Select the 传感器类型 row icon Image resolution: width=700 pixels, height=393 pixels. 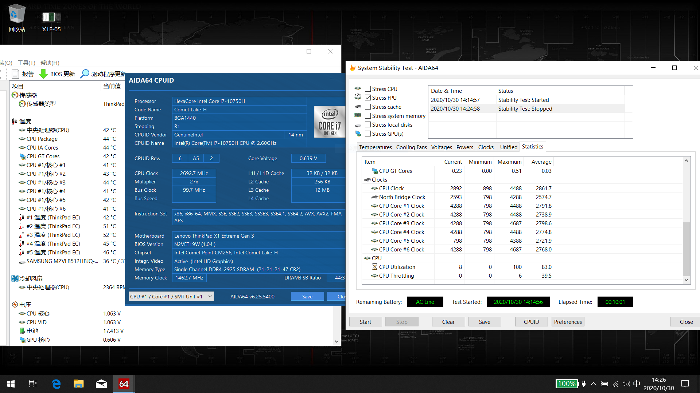point(22,104)
